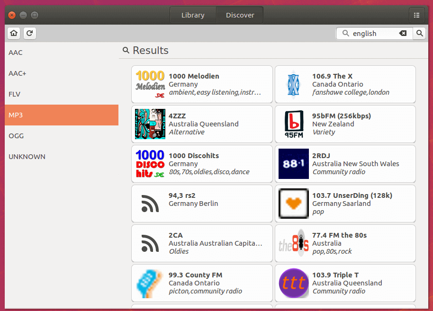Go to home view with house icon
The image size is (433, 311).
coord(14,34)
